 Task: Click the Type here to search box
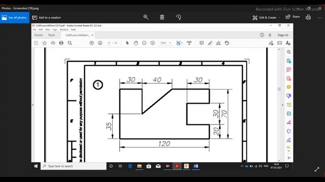point(73,166)
